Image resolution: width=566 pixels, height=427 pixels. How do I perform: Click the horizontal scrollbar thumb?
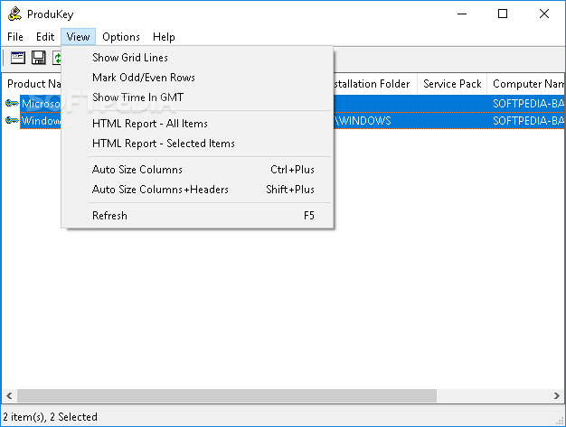tap(227, 395)
